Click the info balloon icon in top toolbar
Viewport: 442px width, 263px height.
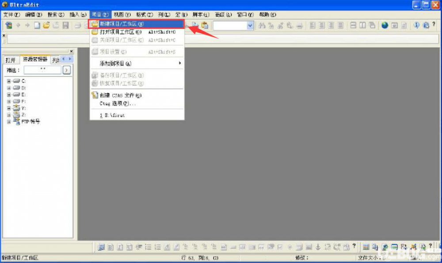(x=416, y=25)
